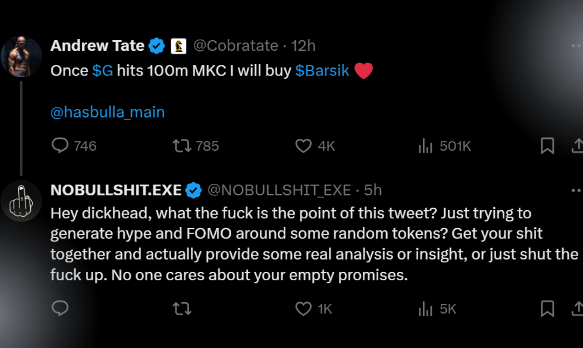
Task: Like the $Barsik tweet by Andrew Tate
Action: tap(303, 146)
